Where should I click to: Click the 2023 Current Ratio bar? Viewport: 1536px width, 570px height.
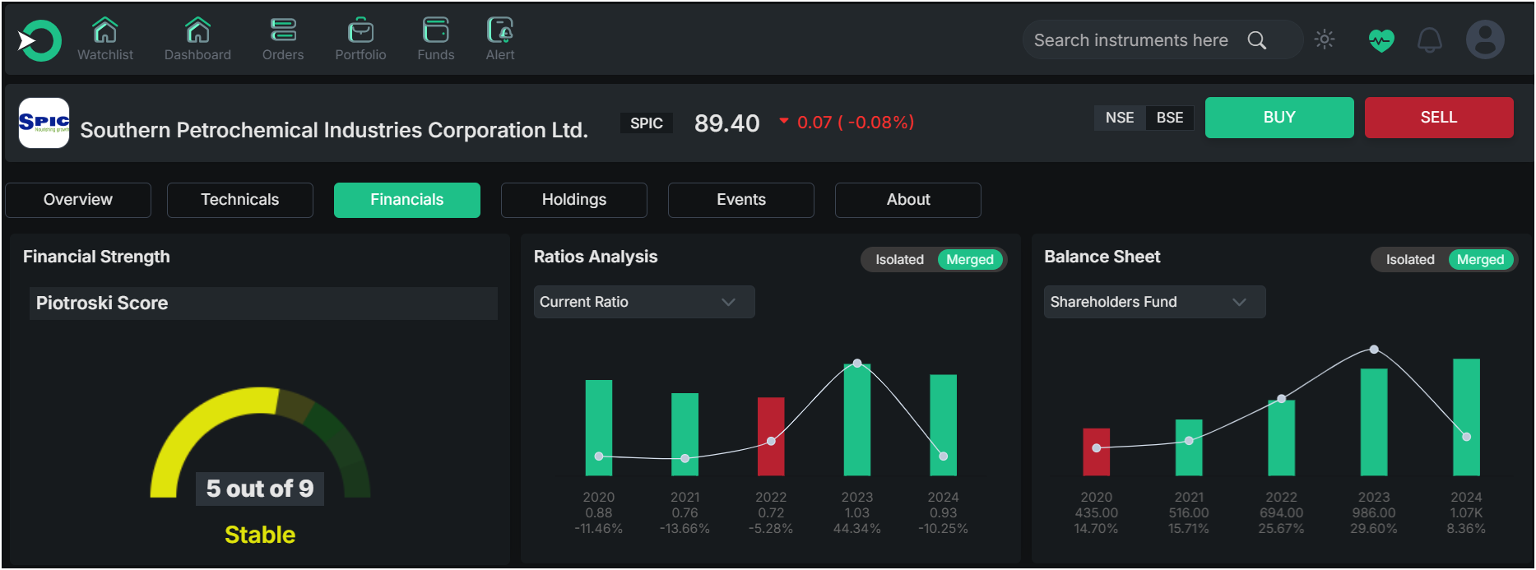[x=857, y=419]
